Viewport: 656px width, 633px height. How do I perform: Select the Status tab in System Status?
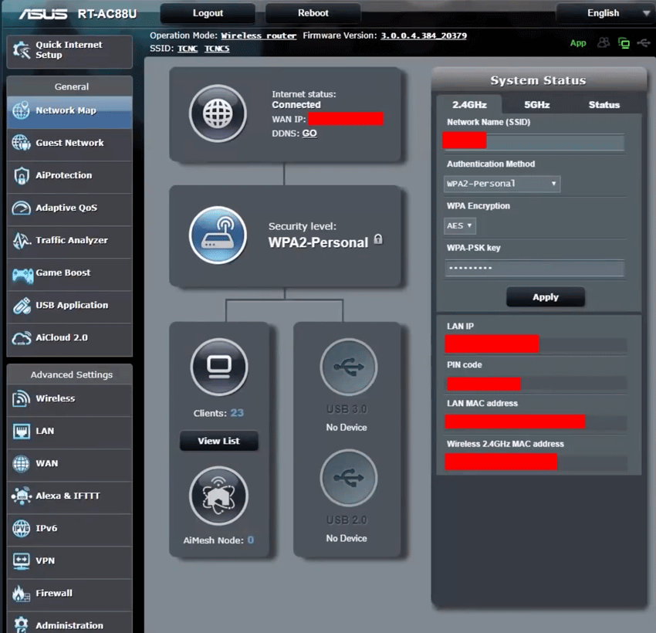pos(604,104)
